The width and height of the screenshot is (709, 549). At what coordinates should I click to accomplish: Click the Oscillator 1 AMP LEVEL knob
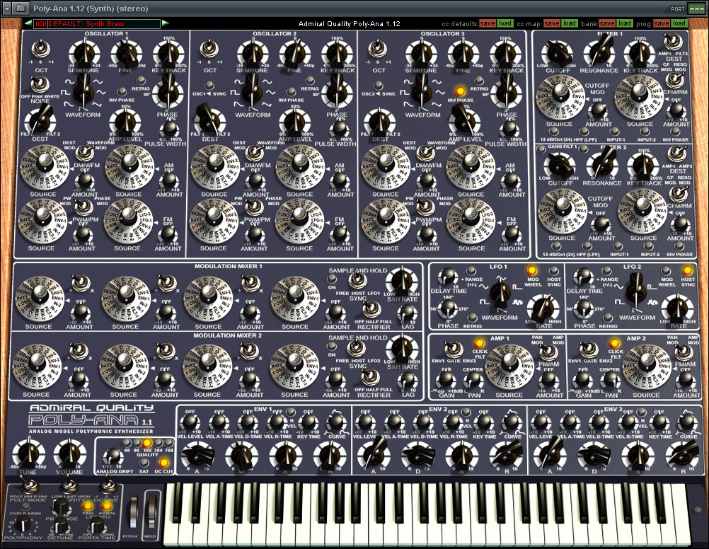pos(125,122)
